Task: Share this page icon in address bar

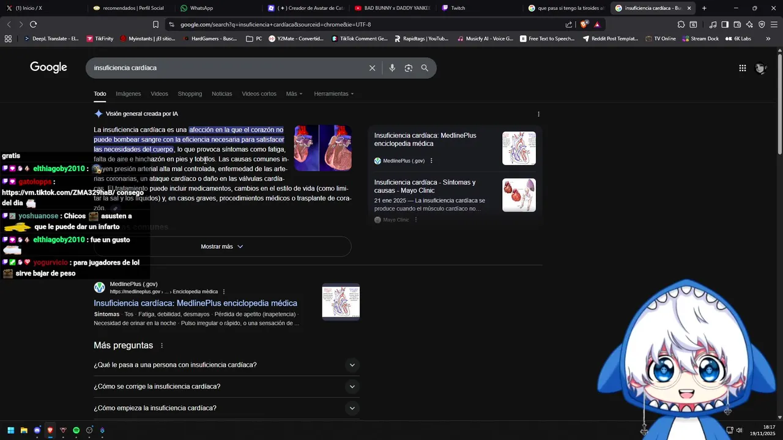Action: pos(569,24)
